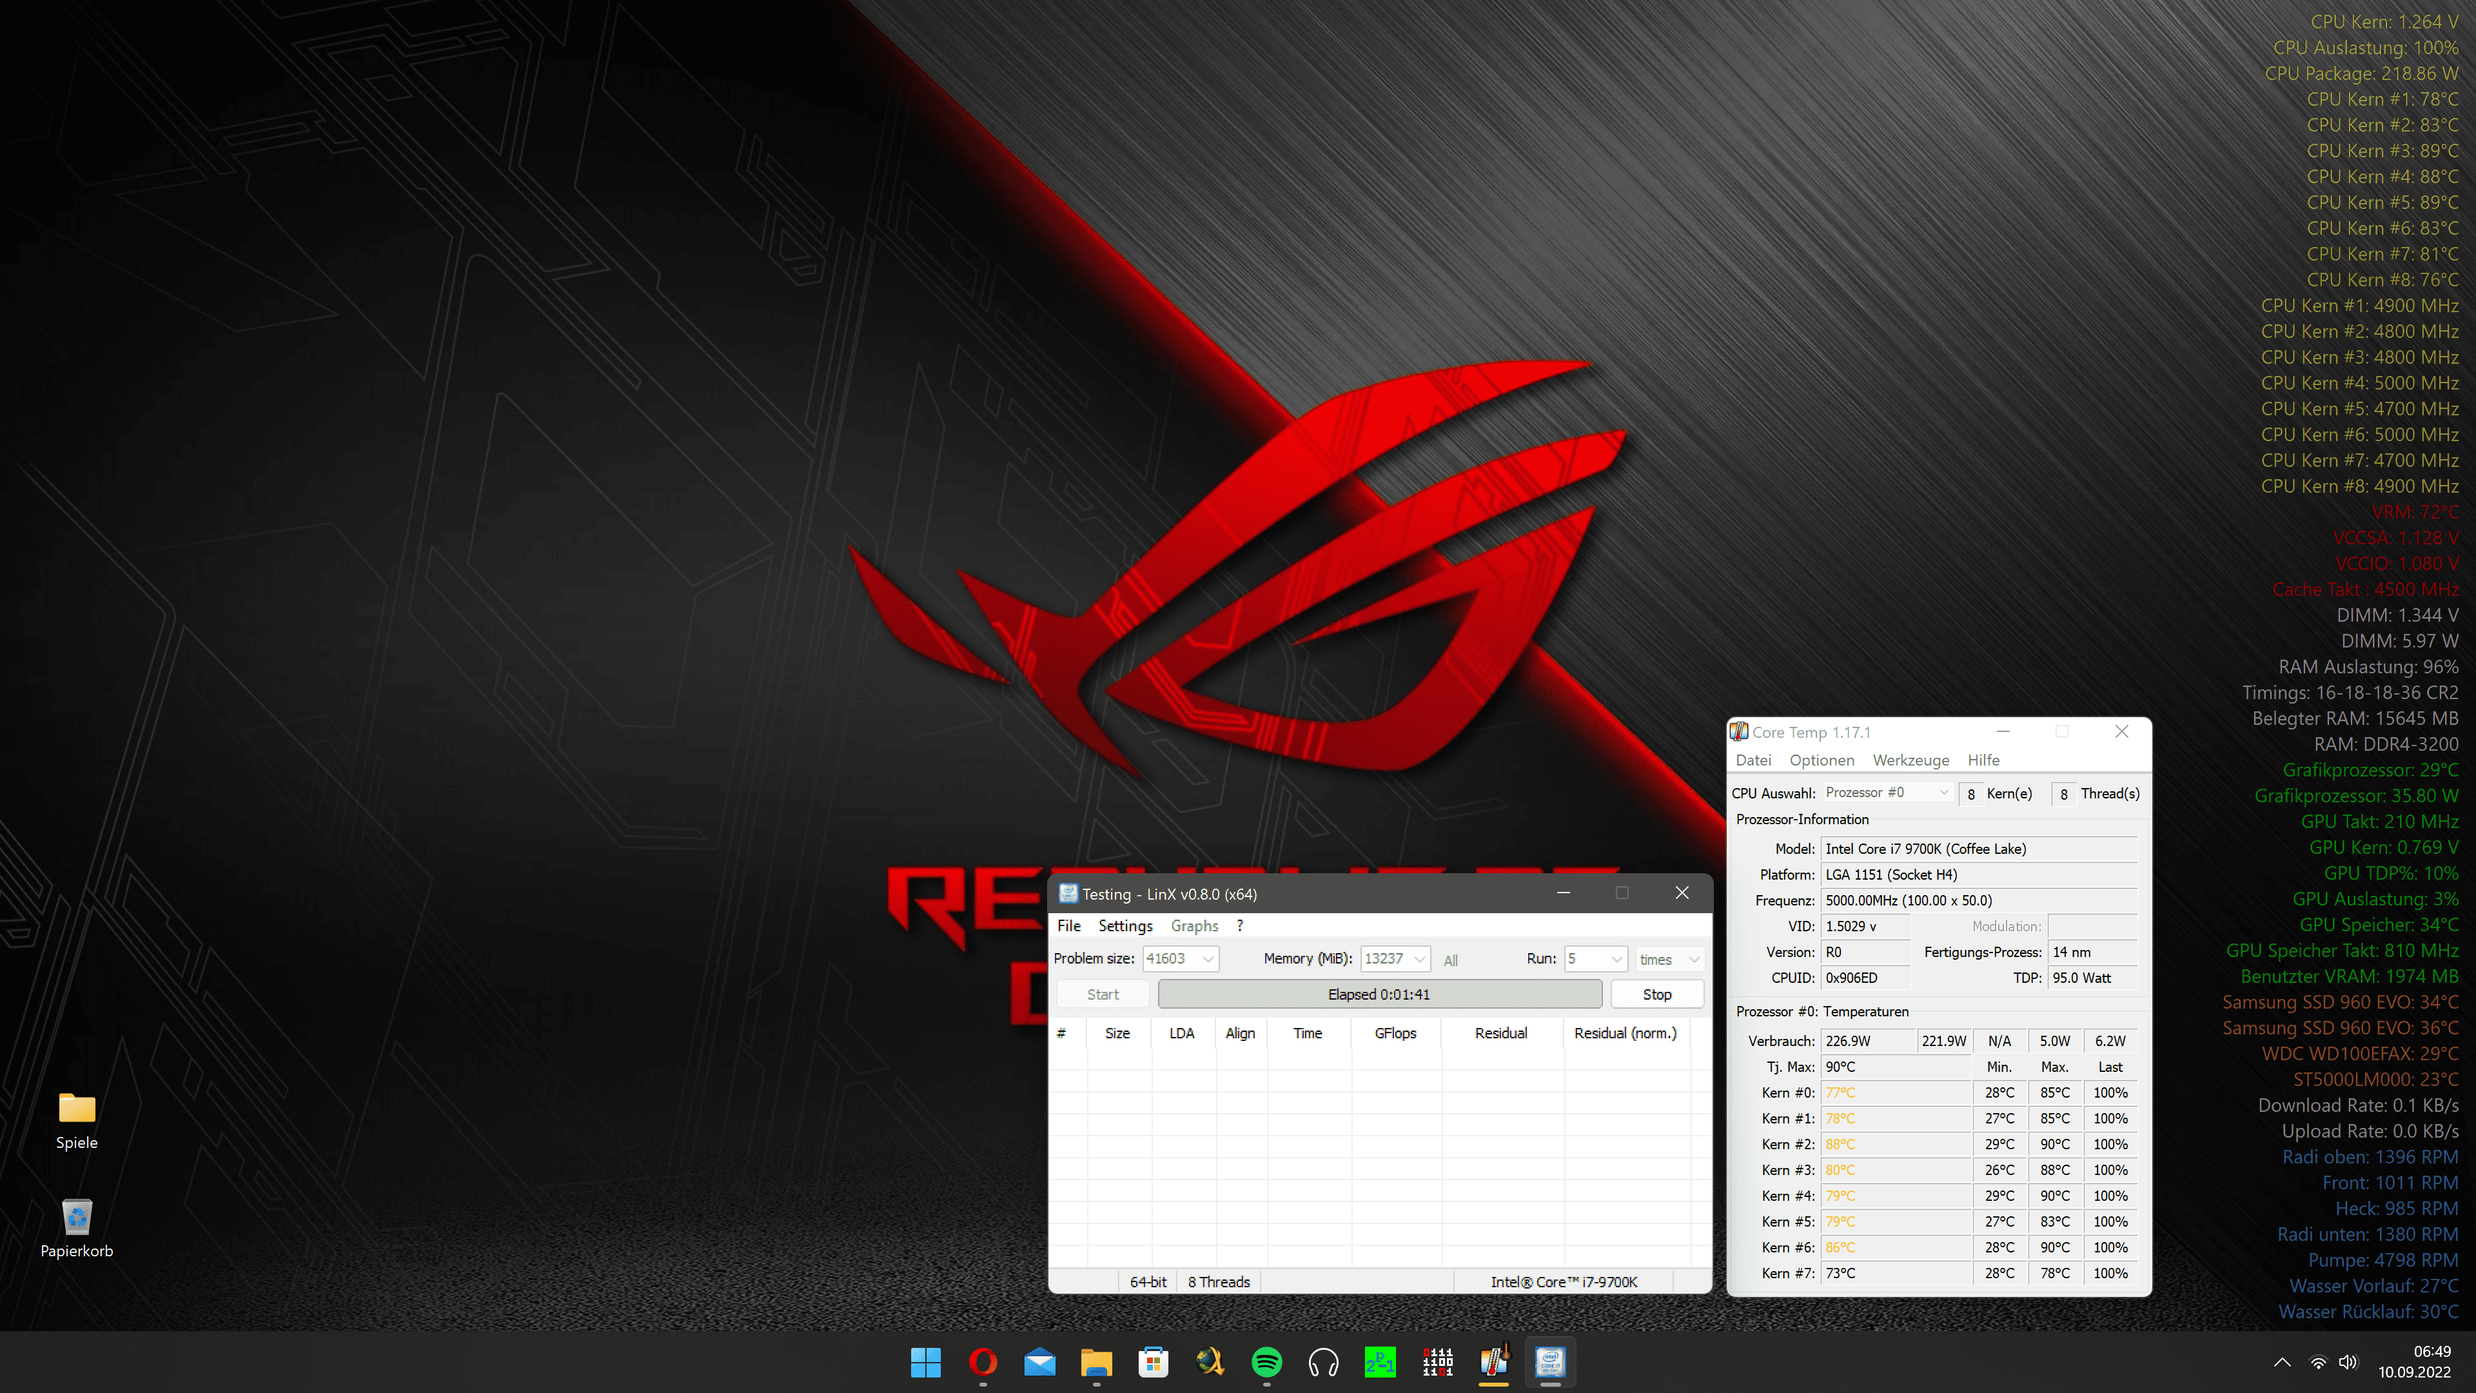Viewport: 2476px width, 1393px height.
Task: Click the CPUID value '0x906ED'
Action: [1865, 978]
